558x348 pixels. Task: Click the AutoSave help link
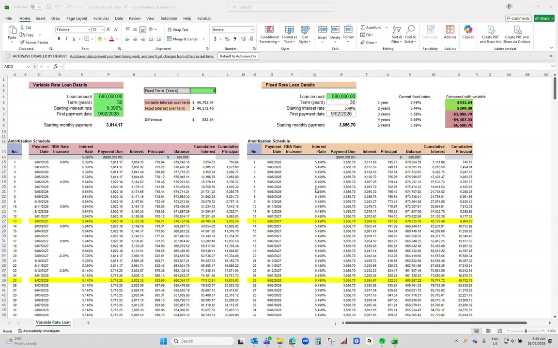tap(142, 56)
